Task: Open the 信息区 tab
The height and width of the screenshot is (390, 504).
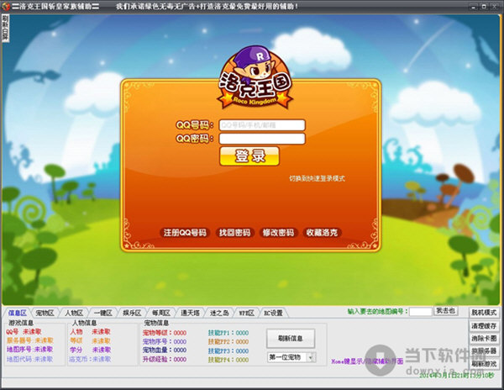Action: 18,313
